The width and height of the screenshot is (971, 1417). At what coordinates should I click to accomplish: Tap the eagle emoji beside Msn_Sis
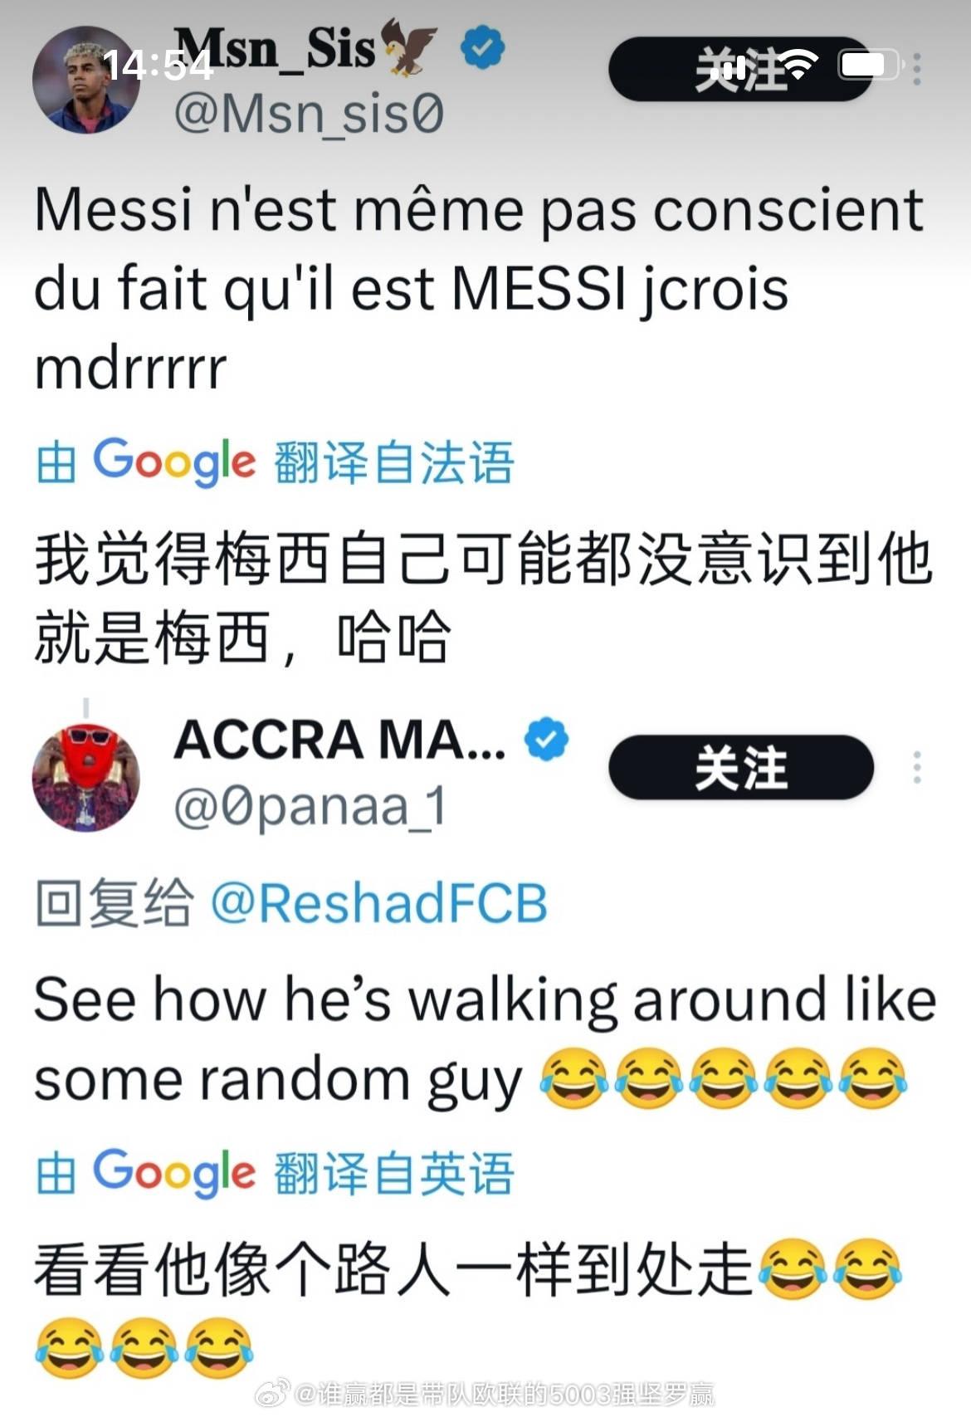point(408,48)
